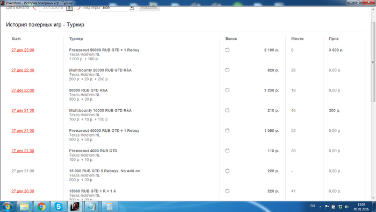Open the calendar date picker icon
Image resolution: width=376 pixels, height=212 pixels.
pos(69,8)
